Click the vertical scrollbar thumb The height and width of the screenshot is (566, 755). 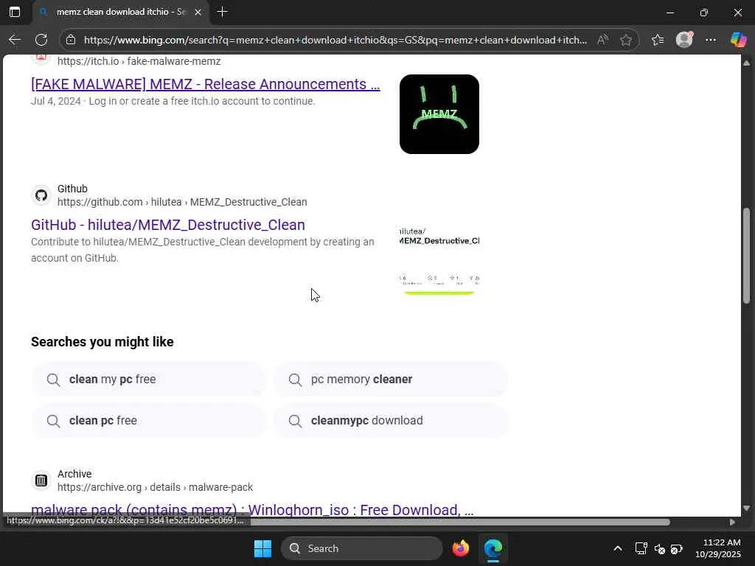coord(746,256)
